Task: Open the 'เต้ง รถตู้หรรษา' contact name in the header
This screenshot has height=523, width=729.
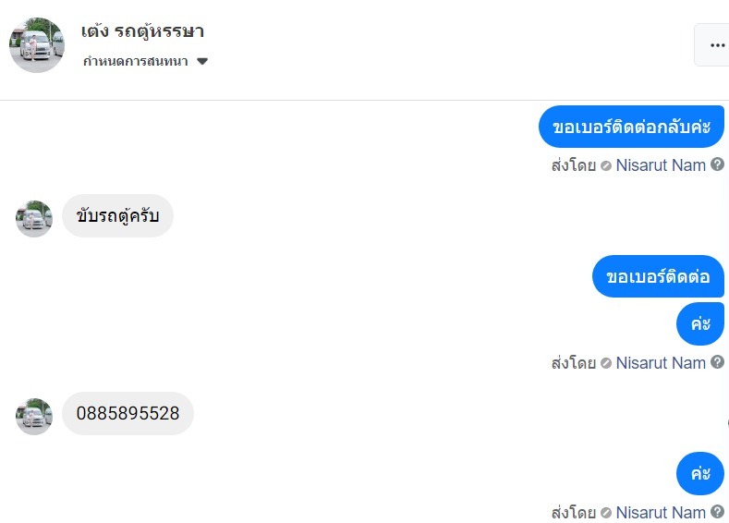Action: 142,31
